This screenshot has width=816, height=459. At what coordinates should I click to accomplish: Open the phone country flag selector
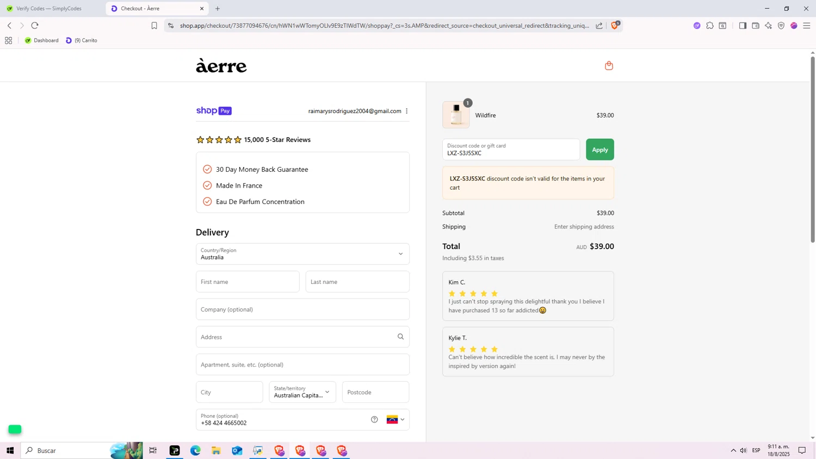point(395,419)
